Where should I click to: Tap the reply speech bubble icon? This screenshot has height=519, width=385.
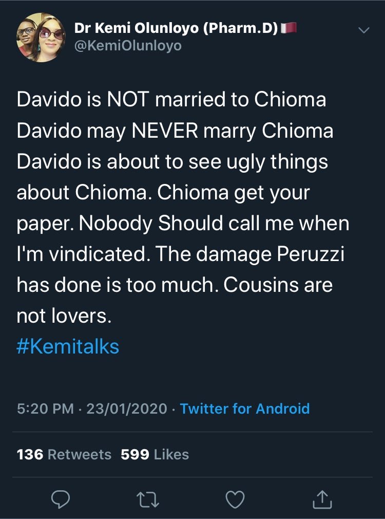60,499
